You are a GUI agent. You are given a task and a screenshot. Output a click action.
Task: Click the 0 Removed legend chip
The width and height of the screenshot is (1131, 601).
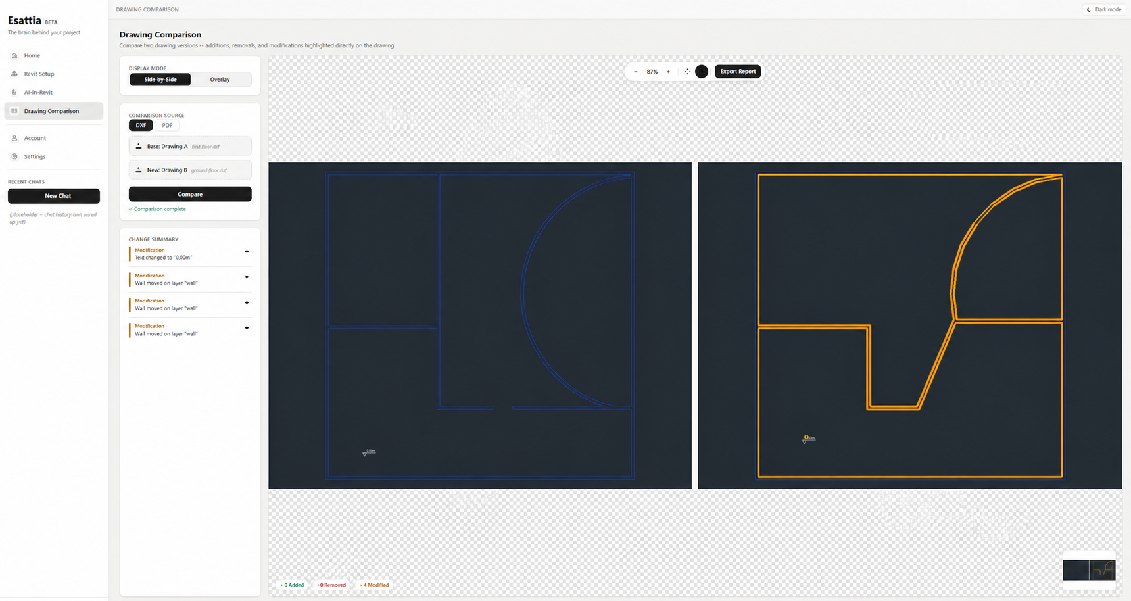331,585
